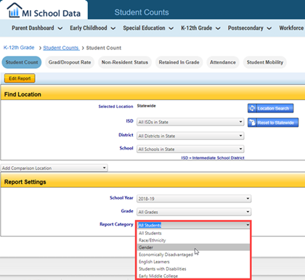305x280 pixels.
Task: Collapse the Report Category dropdown
Action: pyautogui.click(x=194, y=225)
